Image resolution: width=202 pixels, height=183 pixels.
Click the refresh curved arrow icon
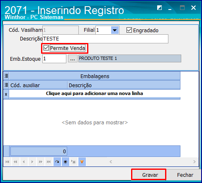pos(57,162)
